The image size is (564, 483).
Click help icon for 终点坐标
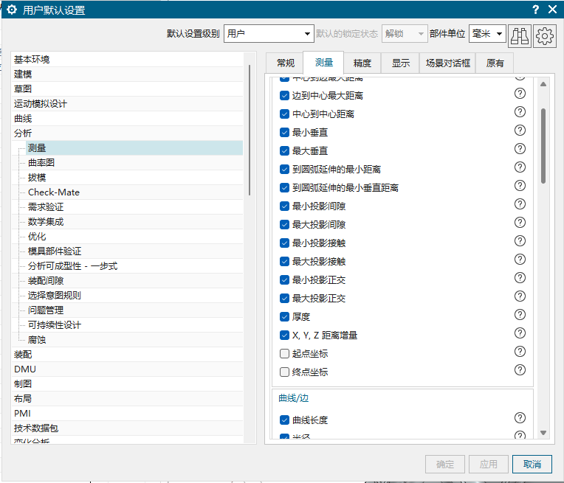pyautogui.click(x=520, y=369)
